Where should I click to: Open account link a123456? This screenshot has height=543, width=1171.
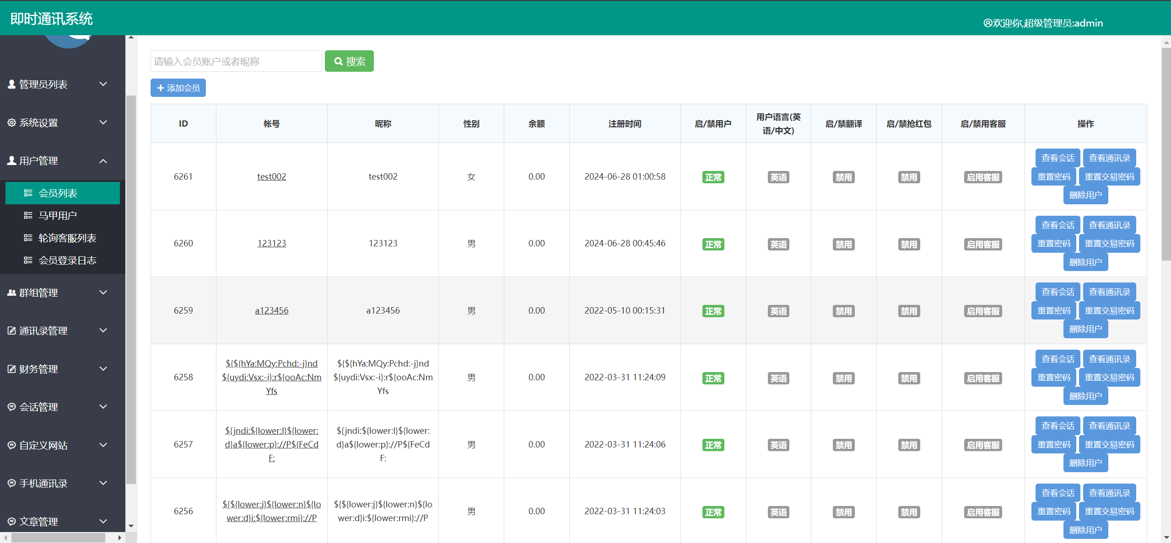(271, 310)
